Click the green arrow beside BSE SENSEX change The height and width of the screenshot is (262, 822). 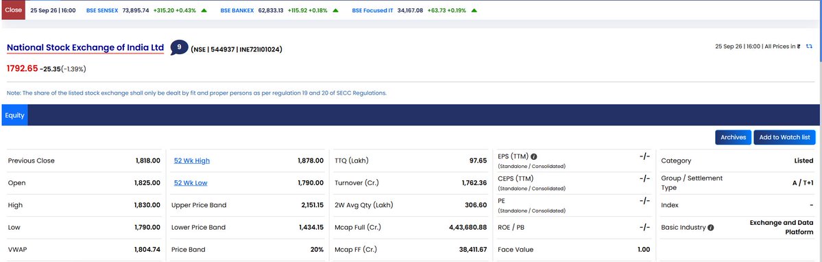[x=204, y=10]
